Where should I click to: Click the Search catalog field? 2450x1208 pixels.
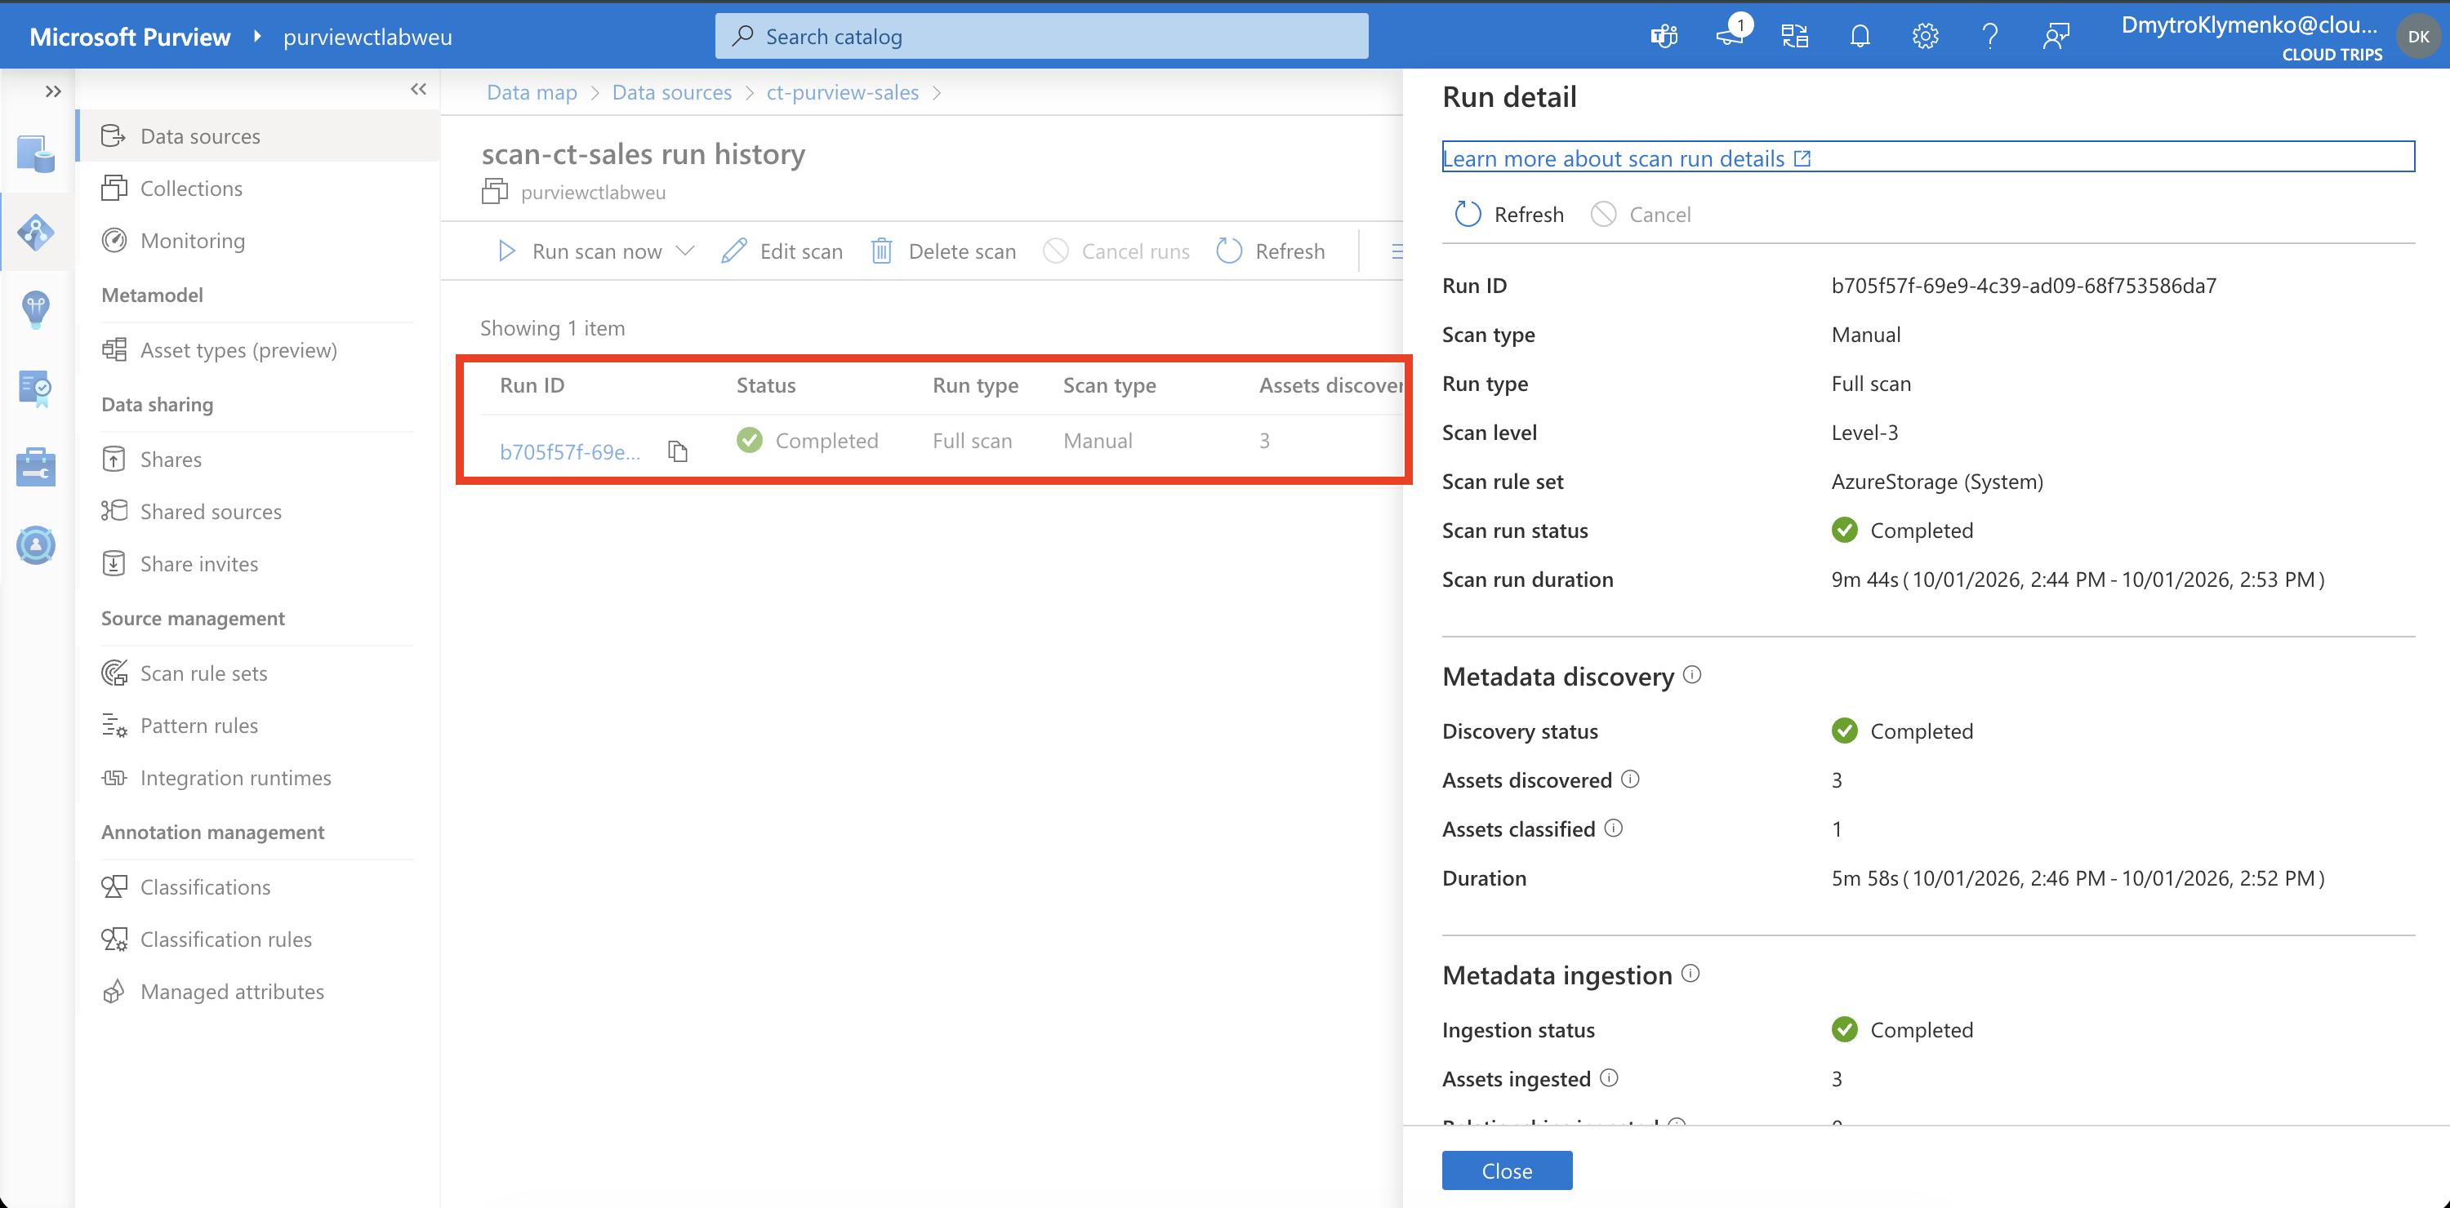tap(1041, 36)
